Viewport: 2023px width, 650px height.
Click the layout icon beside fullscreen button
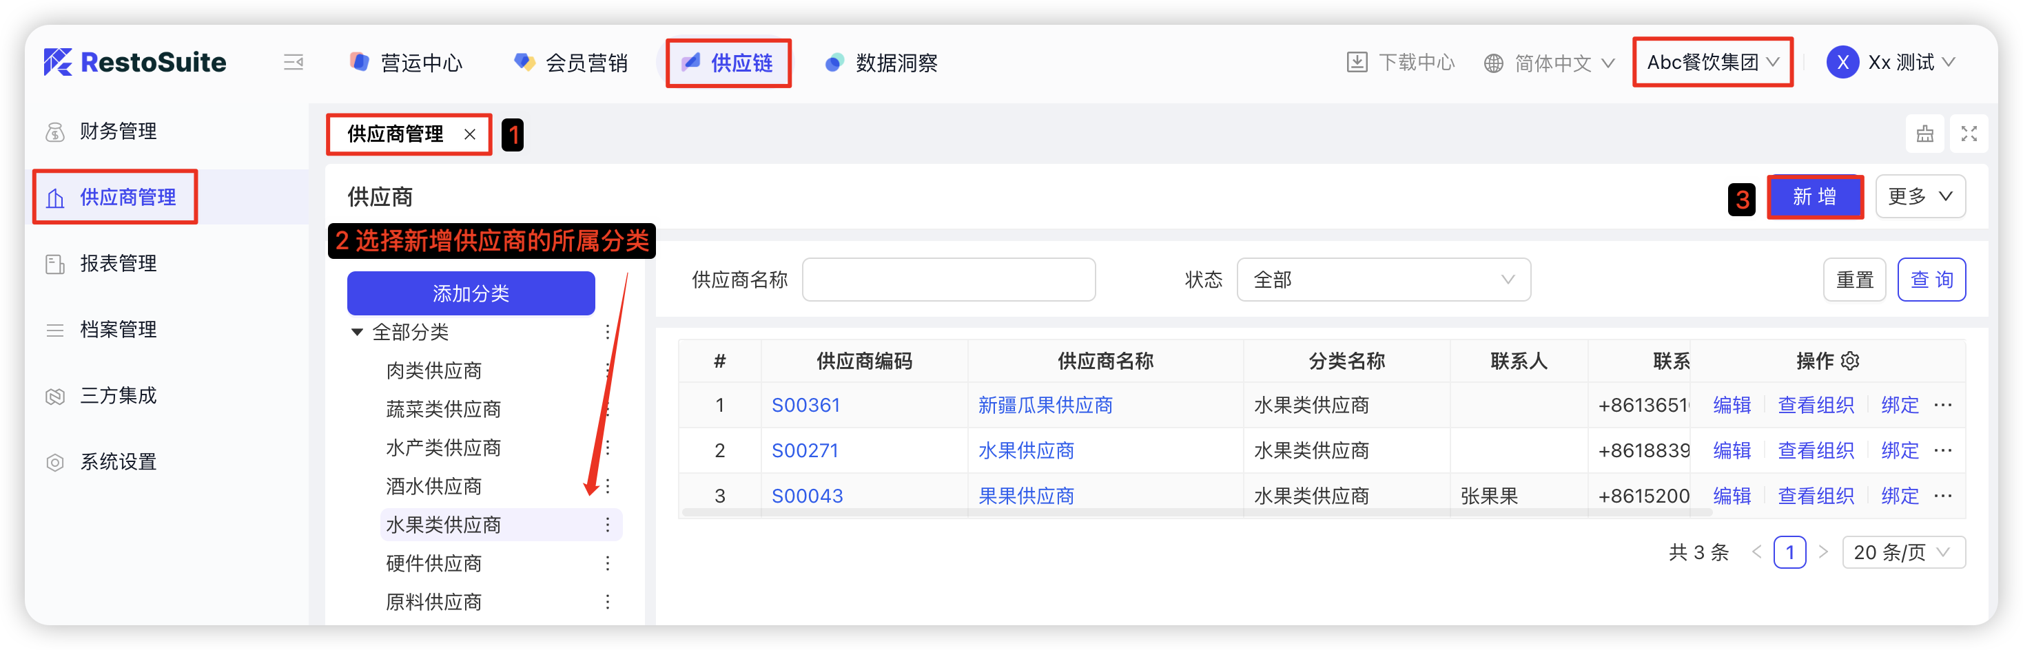[1924, 134]
